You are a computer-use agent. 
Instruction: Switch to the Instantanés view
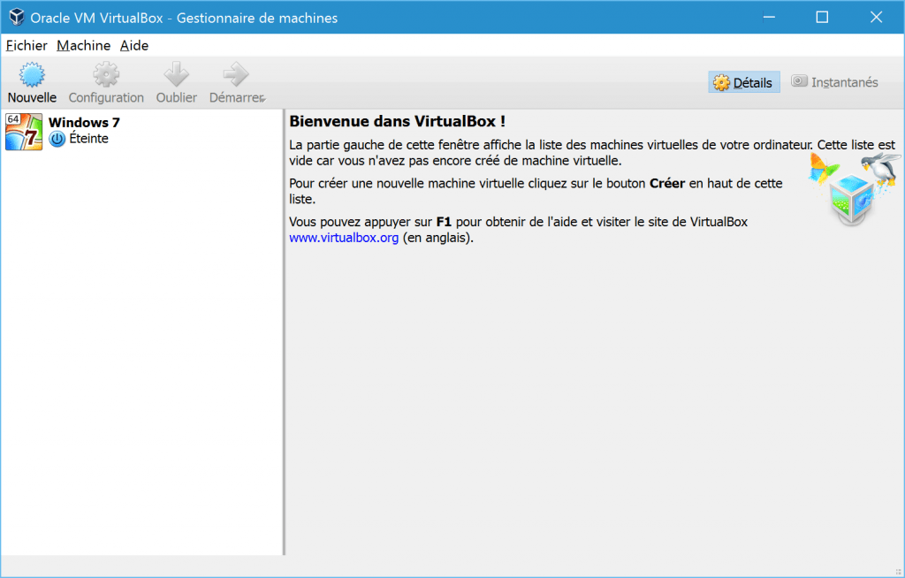pos(835,82)
